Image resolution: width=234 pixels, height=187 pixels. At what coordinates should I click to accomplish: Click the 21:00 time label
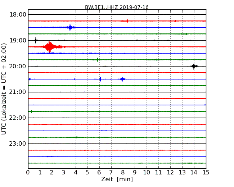[18, 92]
